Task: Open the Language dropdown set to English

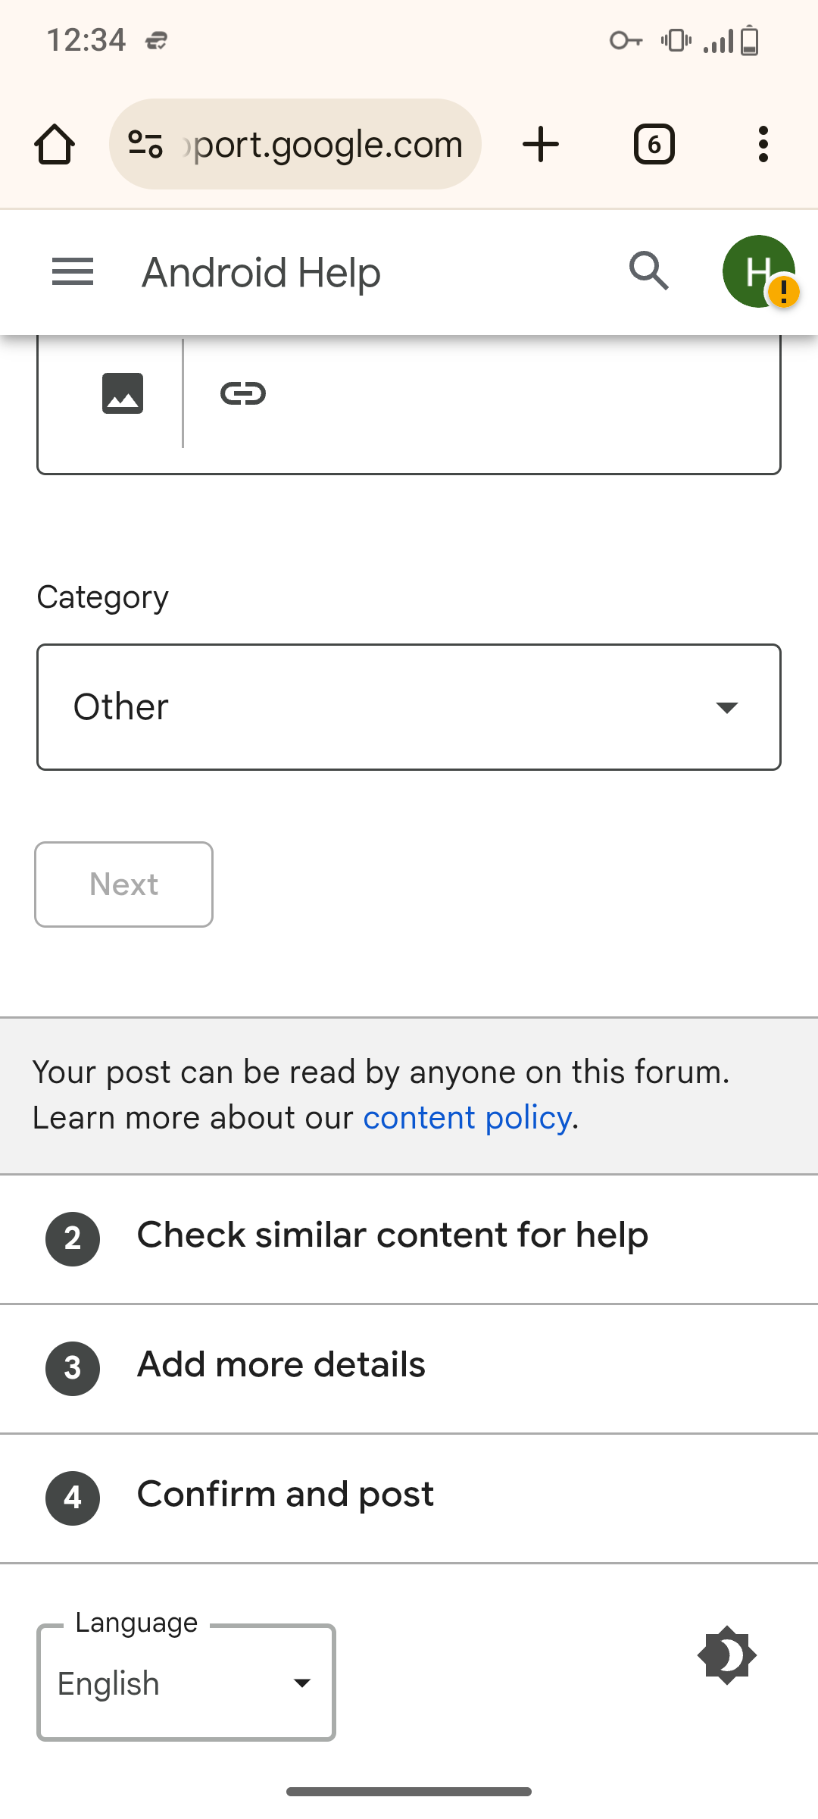Action: [x=186, y=1683]
